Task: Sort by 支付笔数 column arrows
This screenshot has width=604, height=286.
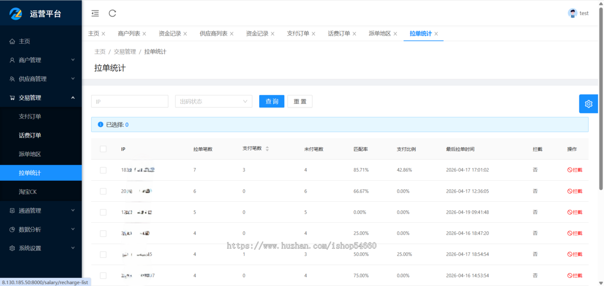Action: click(267, 149)
